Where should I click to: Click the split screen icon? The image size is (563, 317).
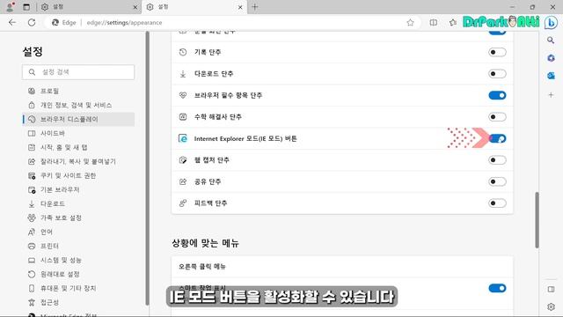434,22
